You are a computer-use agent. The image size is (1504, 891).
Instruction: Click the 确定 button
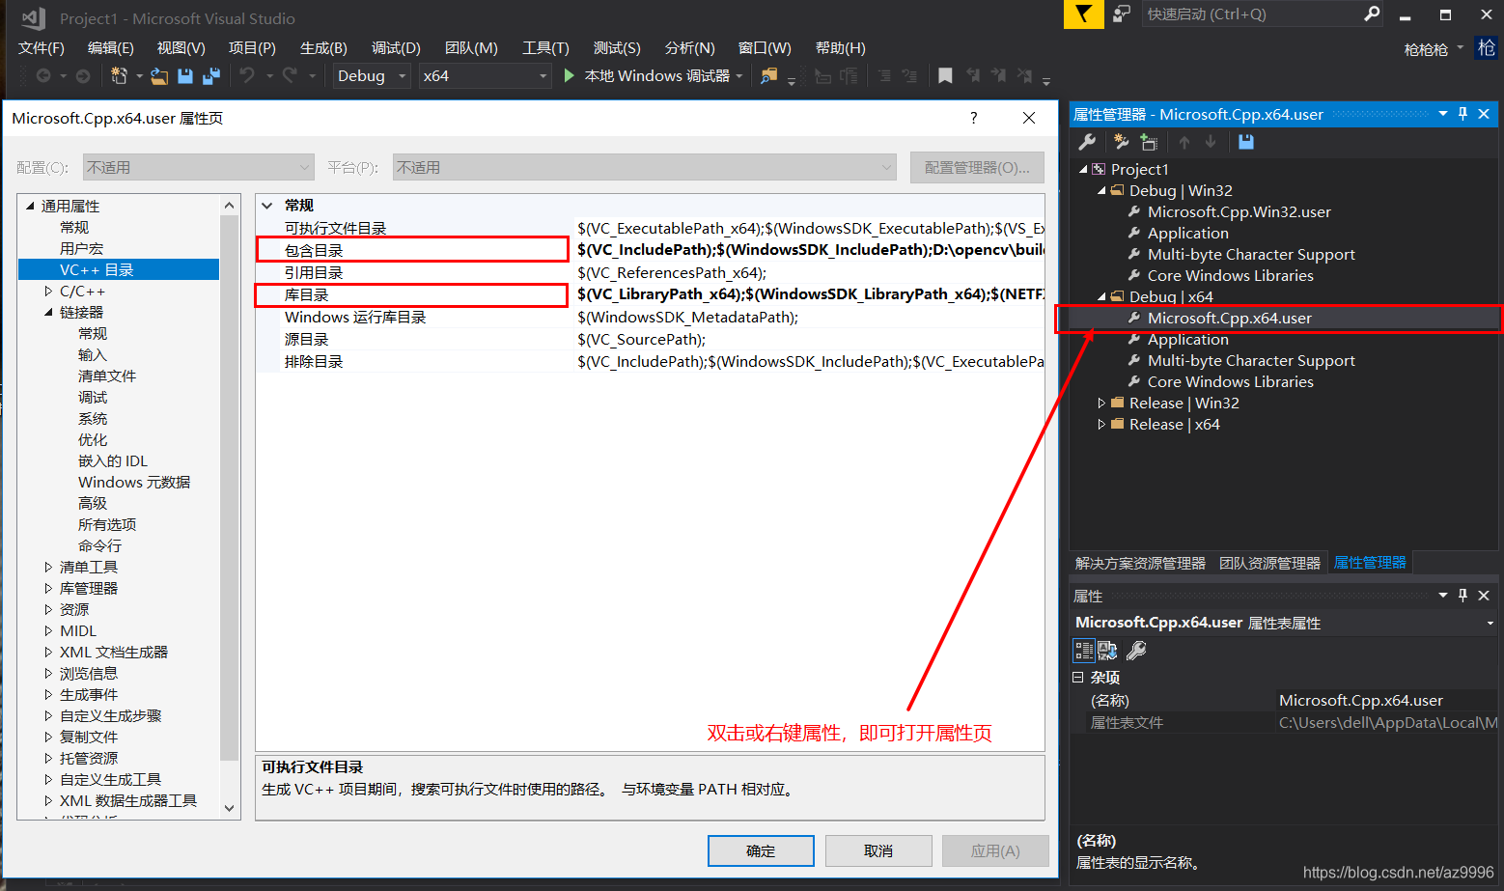pos(761,850)
